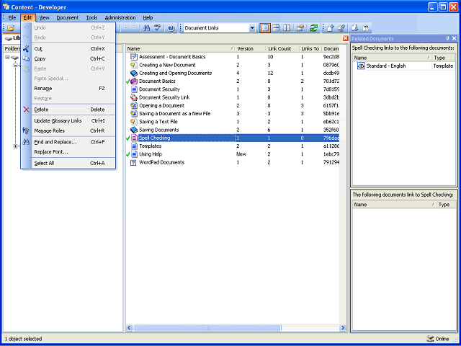Toggle the highlighted single-pane view button

pos(265,28)
